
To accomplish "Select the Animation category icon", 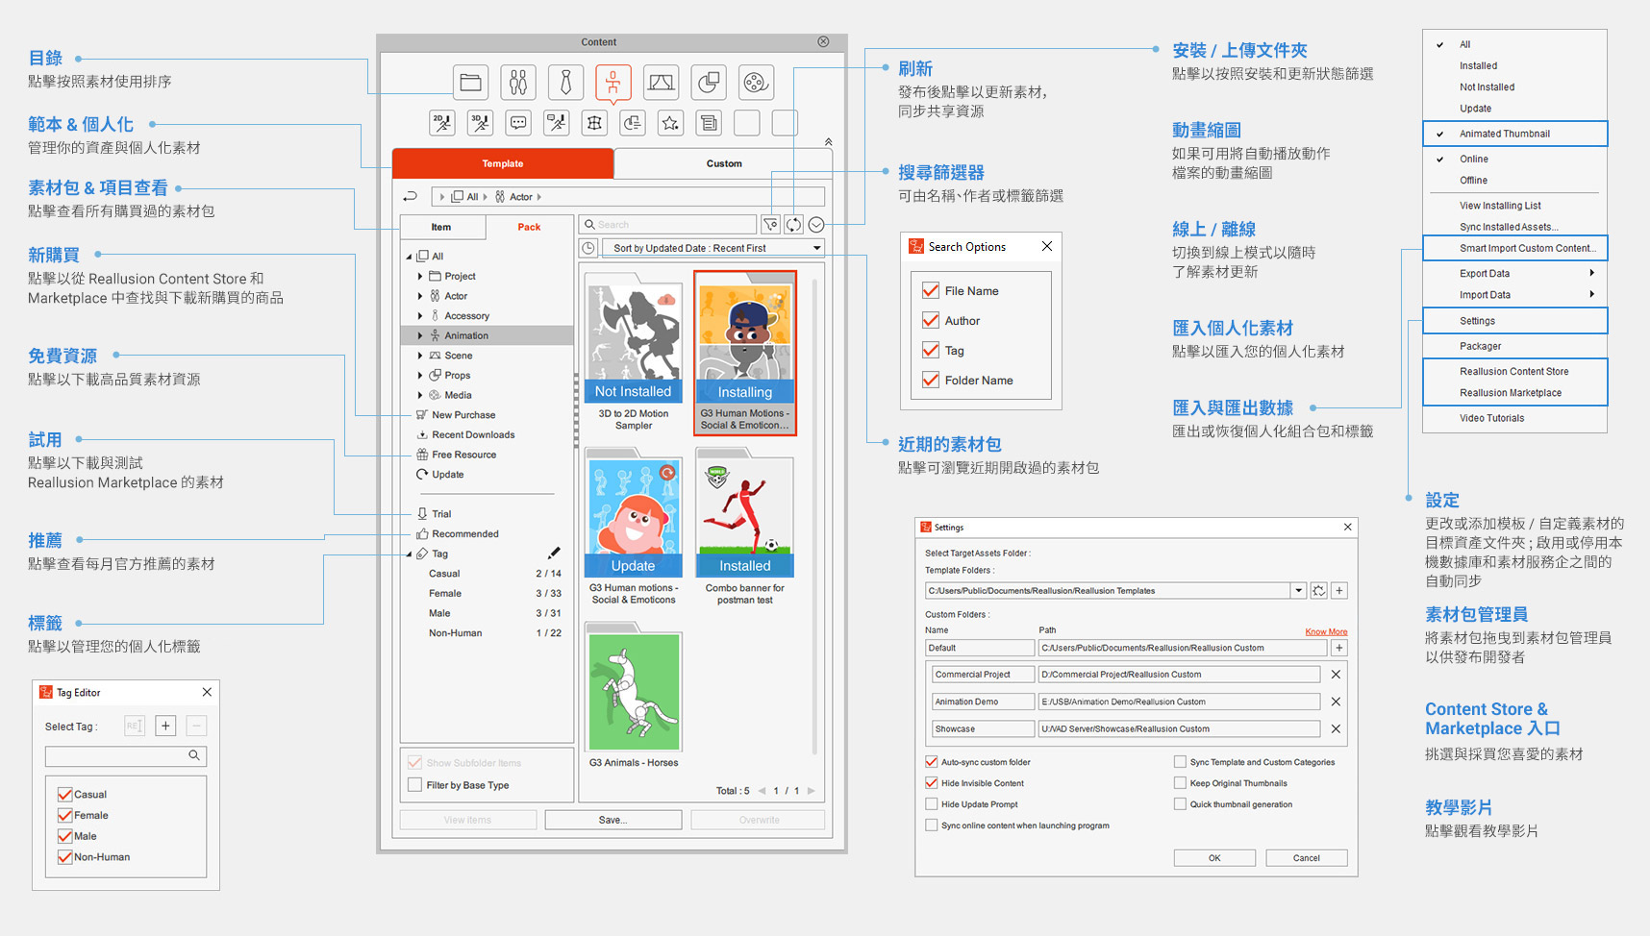I will click(x=612, y=83).
